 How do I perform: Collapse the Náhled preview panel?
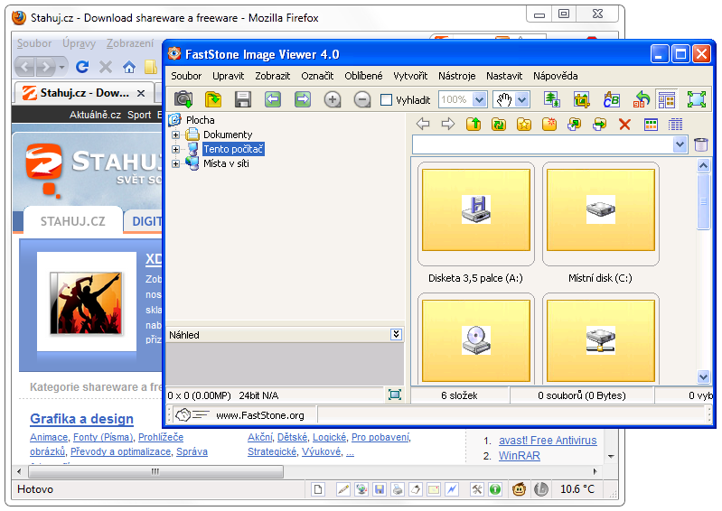pos(396,334)
